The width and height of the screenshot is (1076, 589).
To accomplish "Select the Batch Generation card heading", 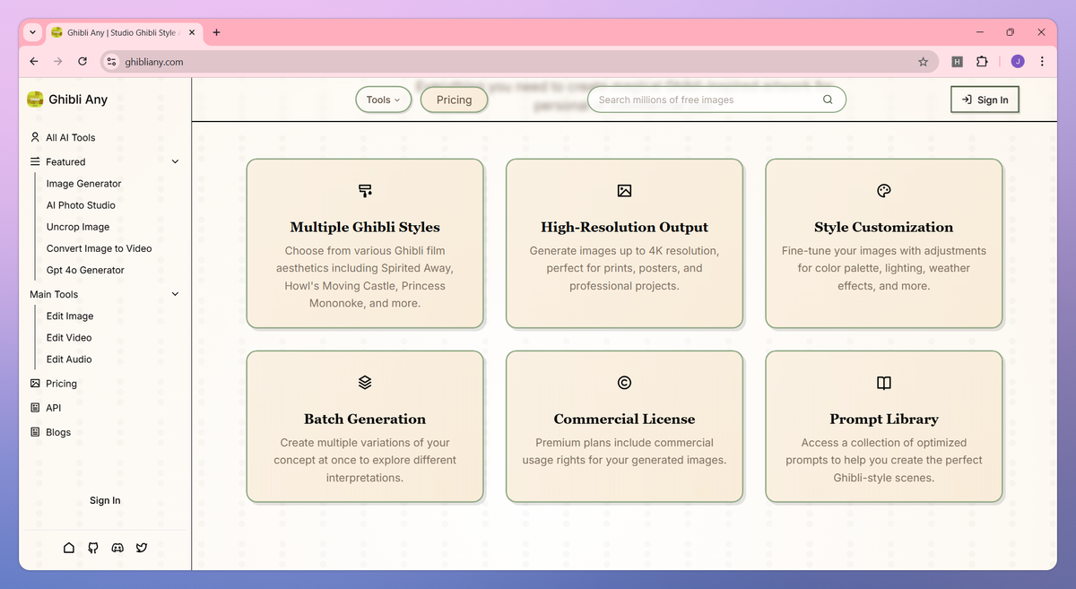I will pyautogui.click(x=365, y=419).
